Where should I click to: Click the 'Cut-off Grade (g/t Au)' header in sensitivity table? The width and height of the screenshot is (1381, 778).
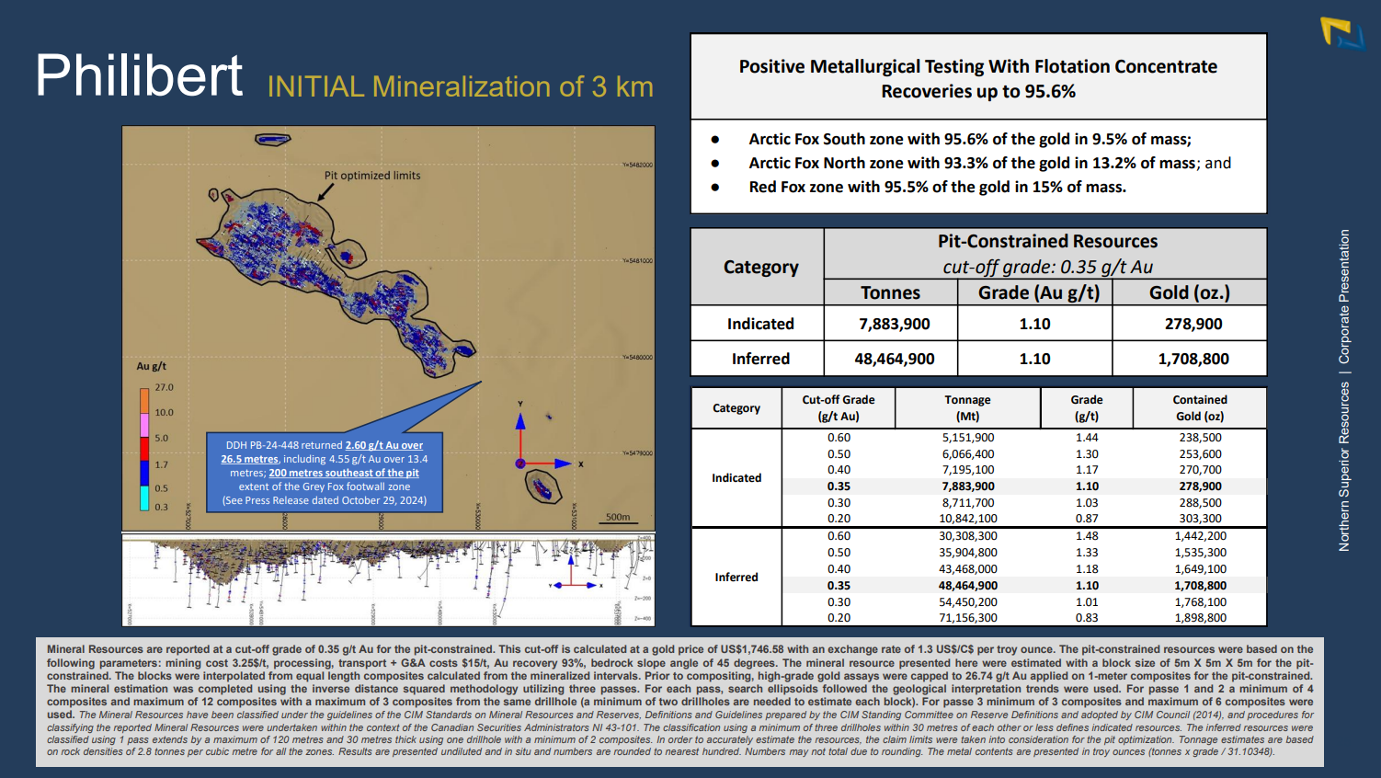[x=839, y=407]
